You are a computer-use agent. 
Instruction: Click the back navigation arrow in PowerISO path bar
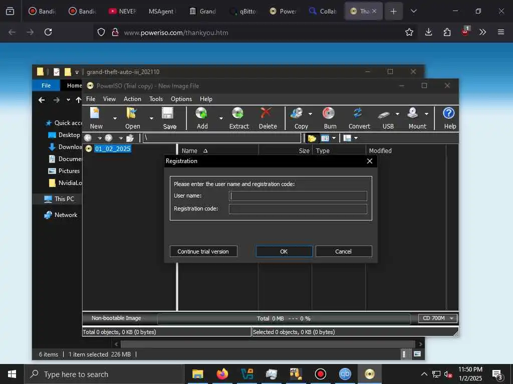click(88, 138)
